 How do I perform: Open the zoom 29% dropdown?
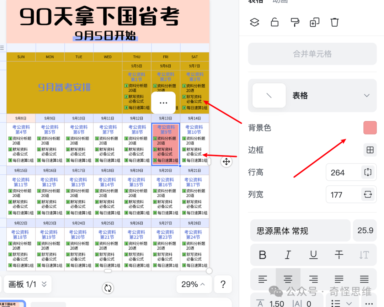coord(194,284)
